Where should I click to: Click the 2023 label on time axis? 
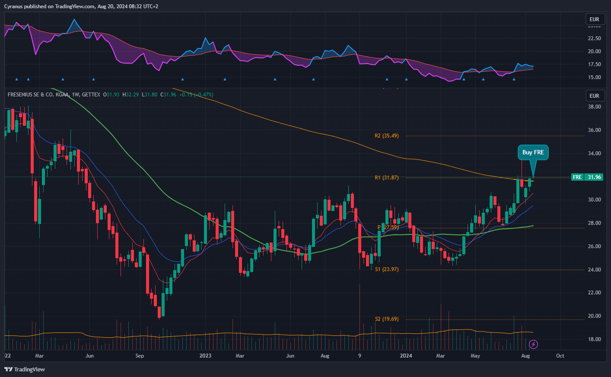205,356
